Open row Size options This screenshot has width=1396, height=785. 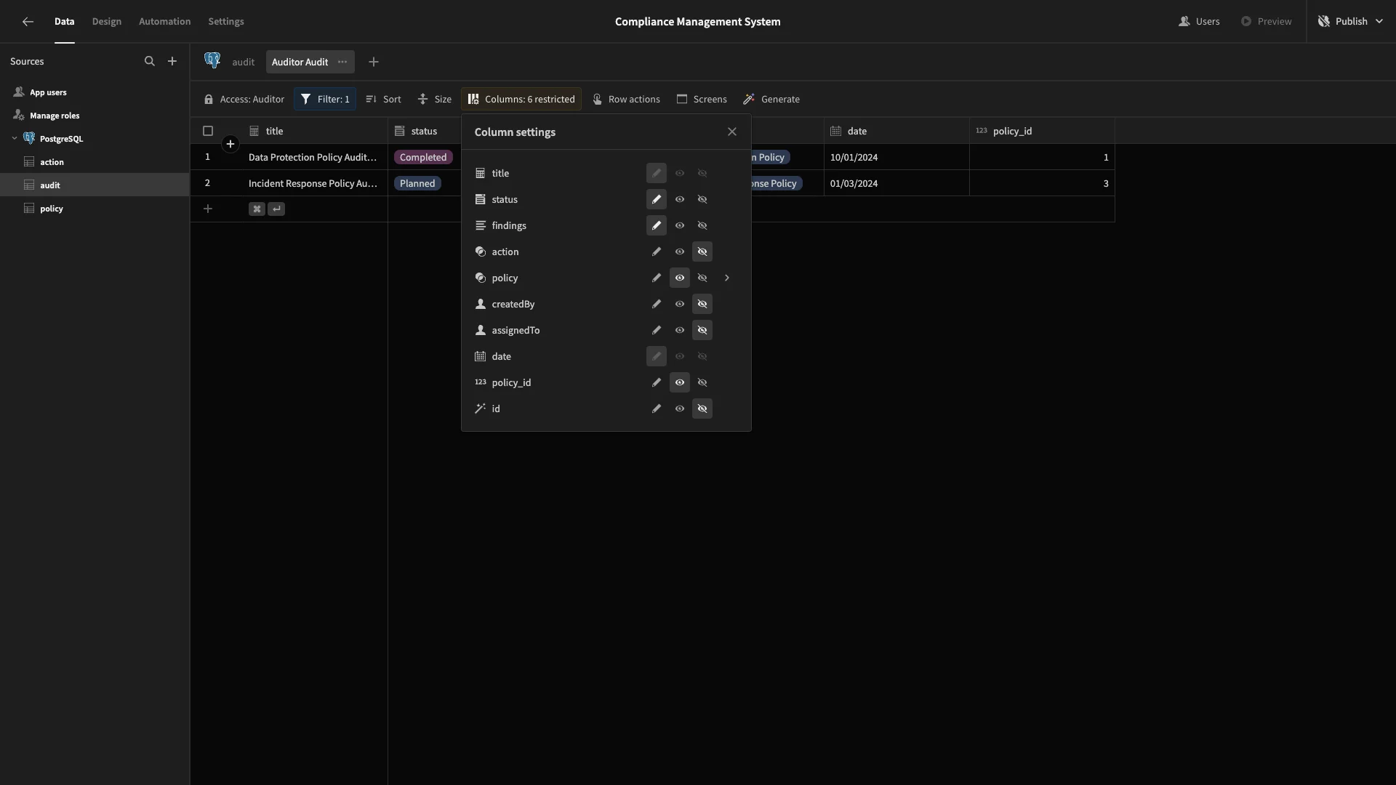[435, 99]
